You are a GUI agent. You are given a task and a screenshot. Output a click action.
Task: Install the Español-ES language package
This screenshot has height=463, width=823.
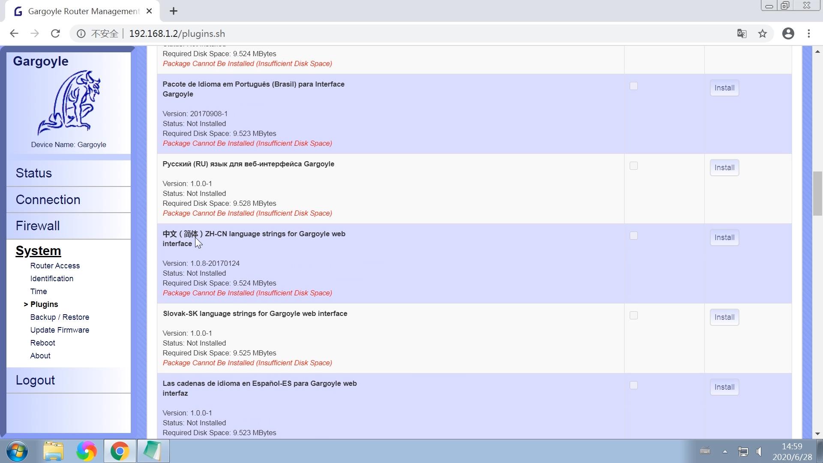(724, 387)
